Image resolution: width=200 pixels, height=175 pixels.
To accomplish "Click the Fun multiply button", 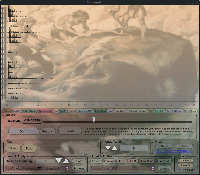I will pos(122,161).
